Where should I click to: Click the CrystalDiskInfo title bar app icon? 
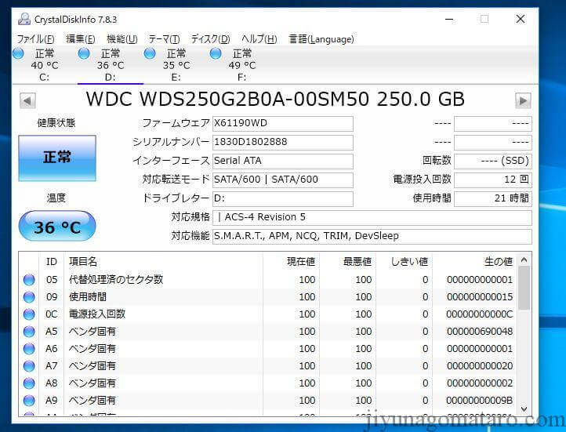(24, 19)
